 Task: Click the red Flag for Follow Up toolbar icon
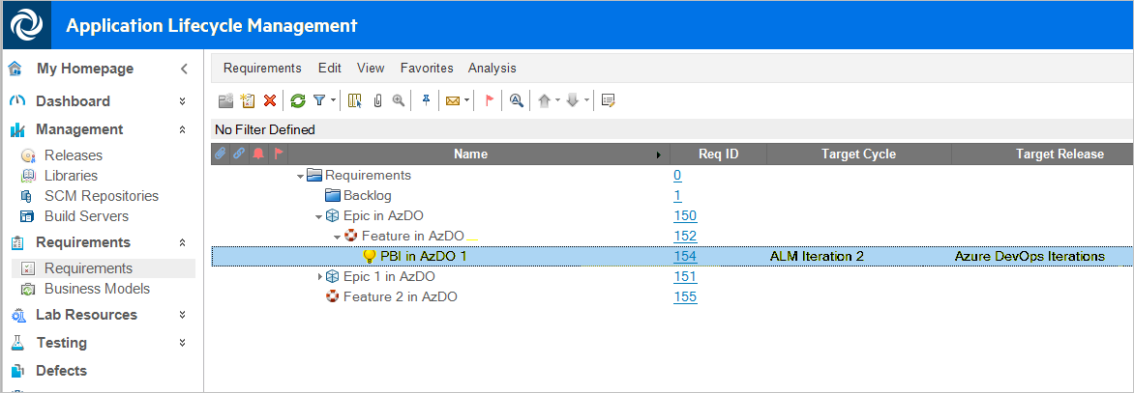489,101
